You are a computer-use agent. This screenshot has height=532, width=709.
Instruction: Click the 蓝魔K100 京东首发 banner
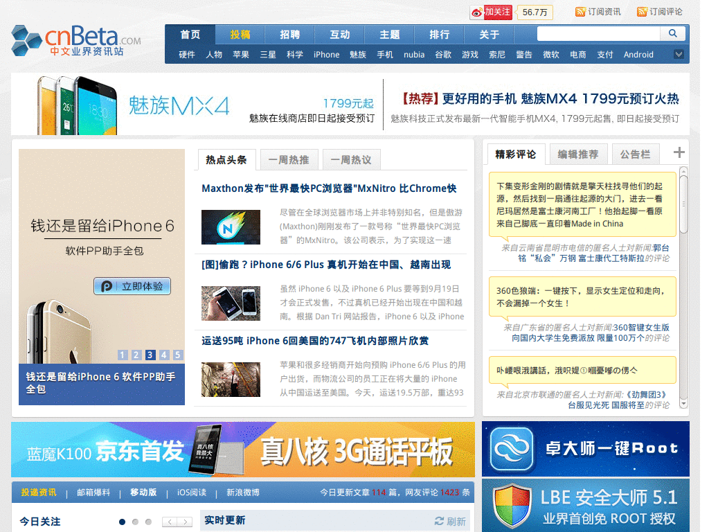243,449
